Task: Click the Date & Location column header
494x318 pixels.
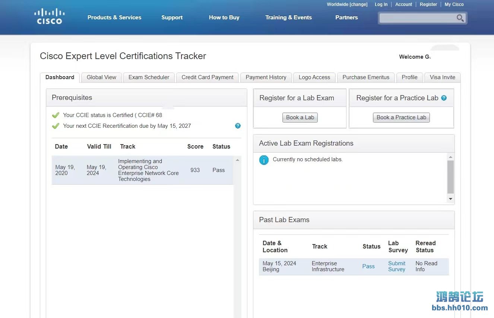Action: (x=275, y=247)
